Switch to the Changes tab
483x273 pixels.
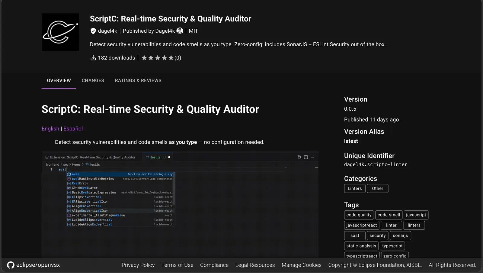[x=93, y=80]
